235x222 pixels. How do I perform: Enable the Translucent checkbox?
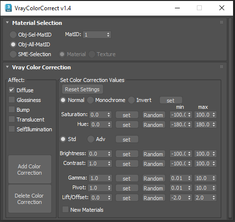pyautogui.click(x=12, y=119)
